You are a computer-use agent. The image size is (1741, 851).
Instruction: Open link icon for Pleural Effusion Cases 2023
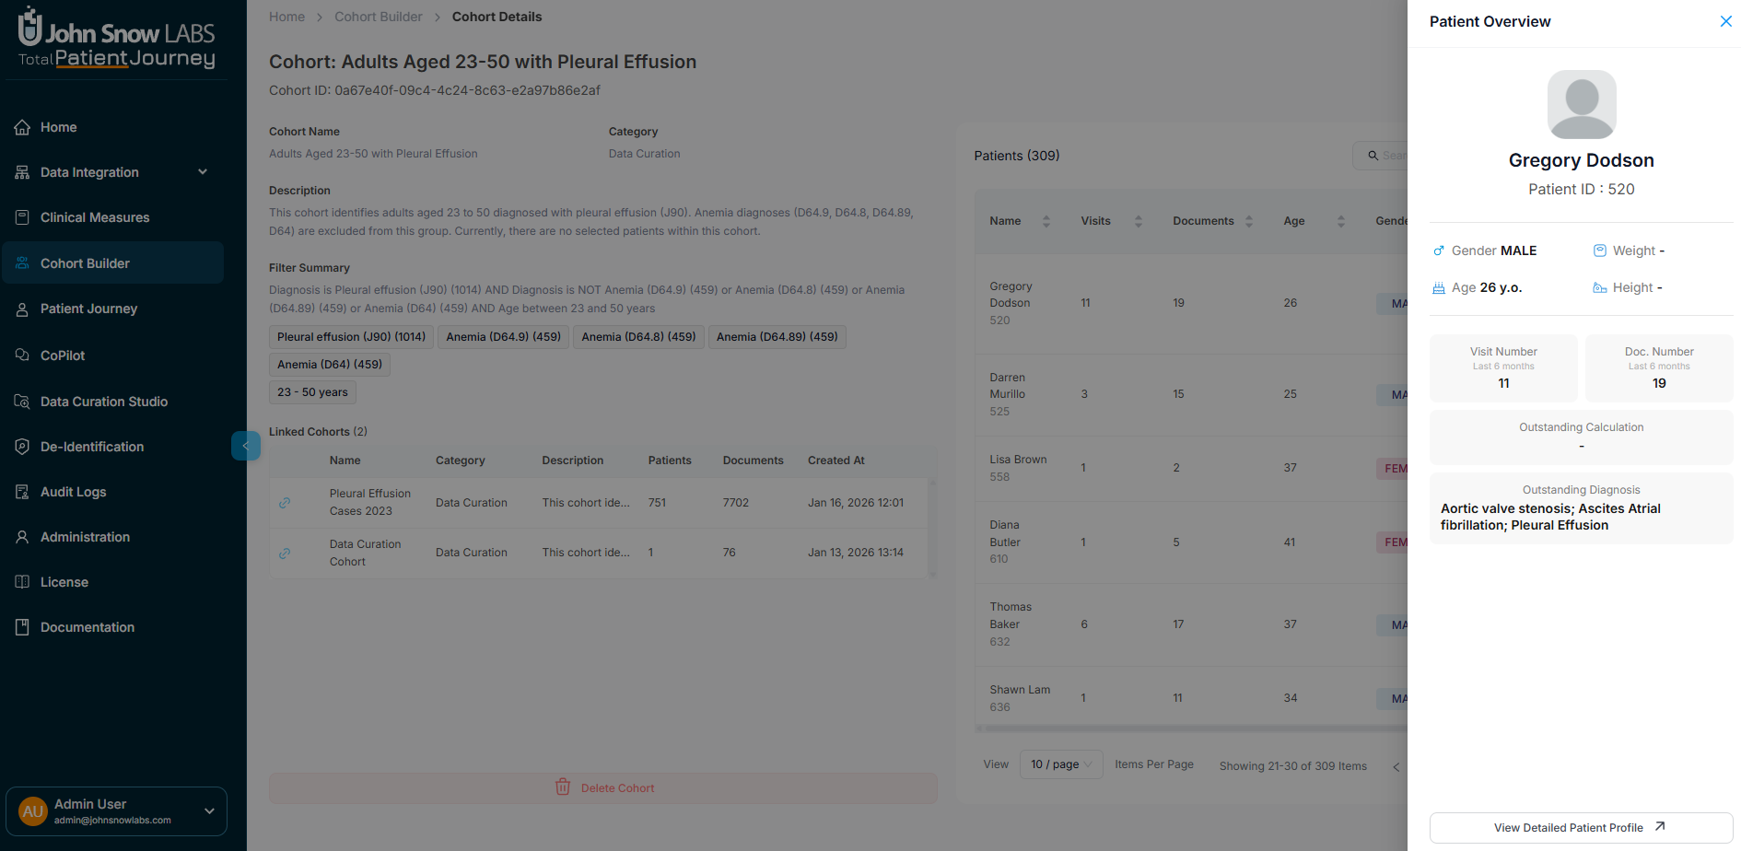tap(285, 503)
